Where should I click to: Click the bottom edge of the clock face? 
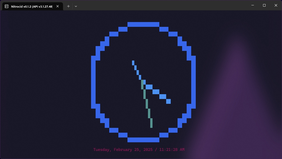point(143,140)
